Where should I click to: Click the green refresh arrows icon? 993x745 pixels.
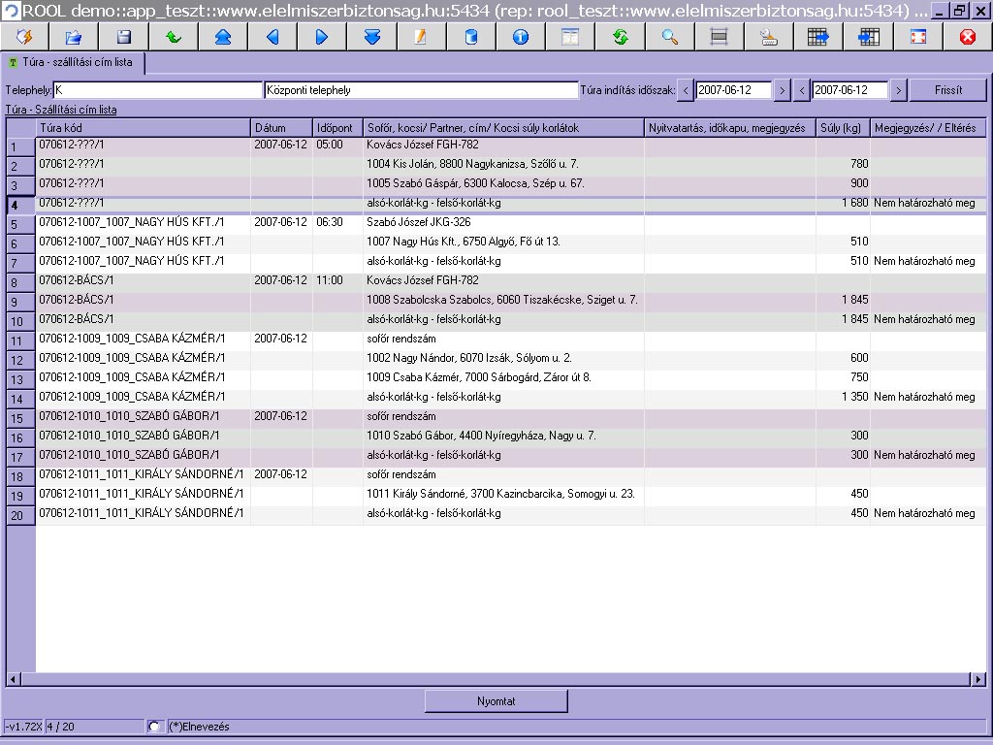coord(620,37)
